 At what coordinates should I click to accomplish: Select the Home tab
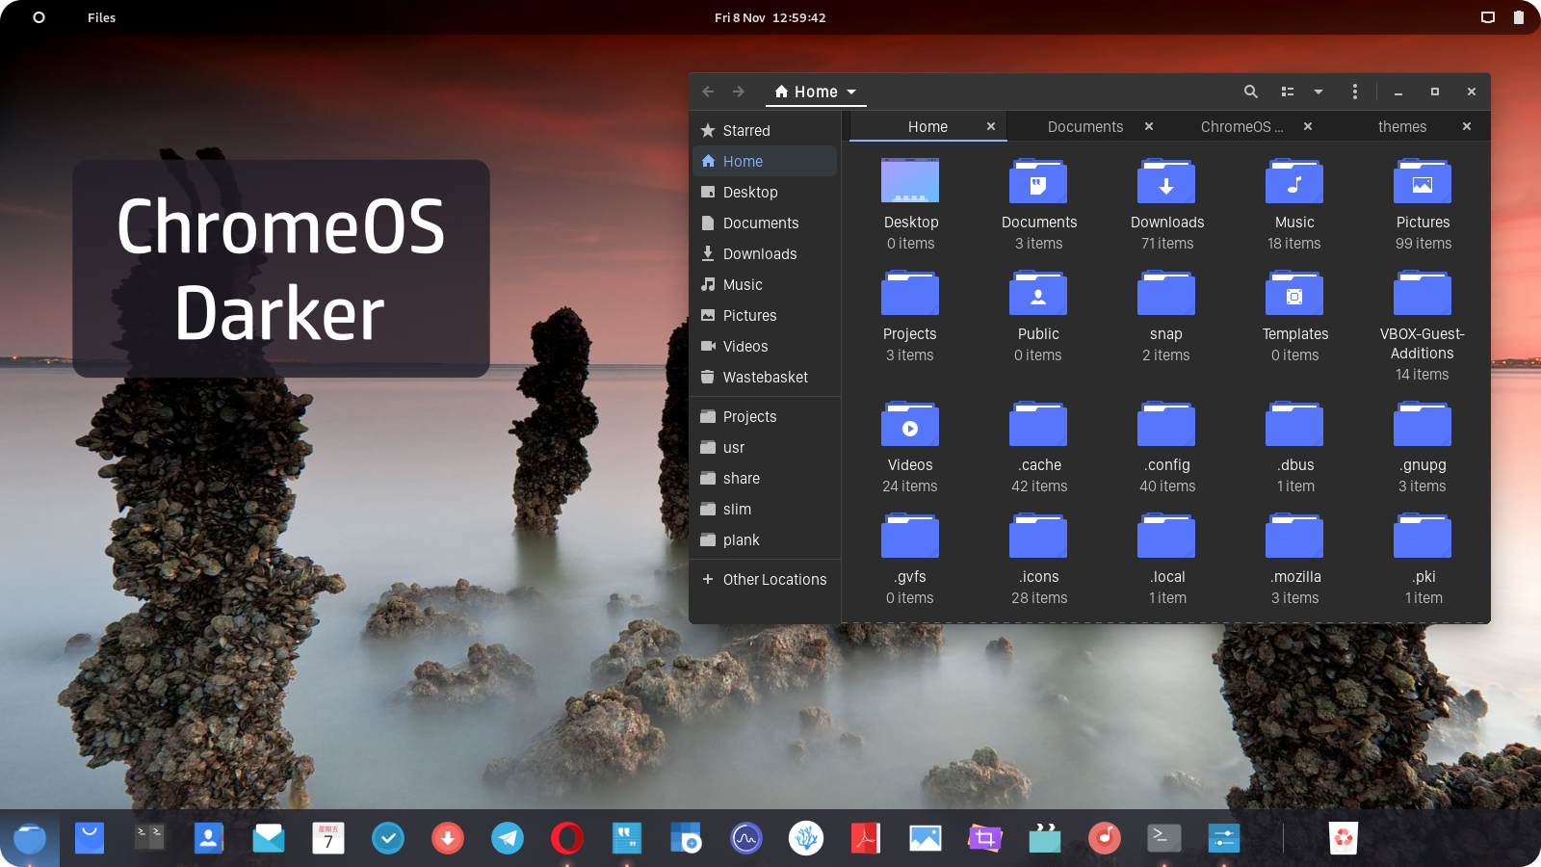[927, 127]
